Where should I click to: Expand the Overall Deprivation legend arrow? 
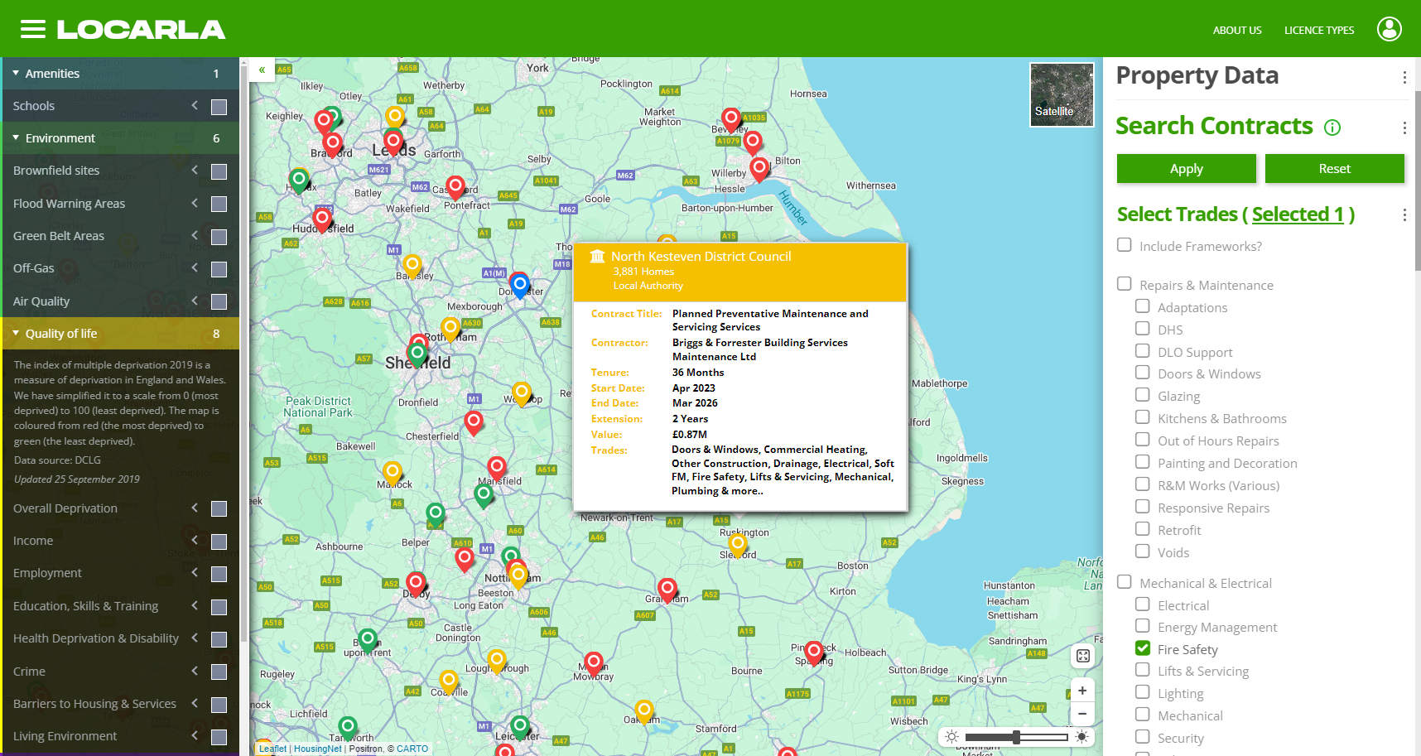click(x=195, y=508)
